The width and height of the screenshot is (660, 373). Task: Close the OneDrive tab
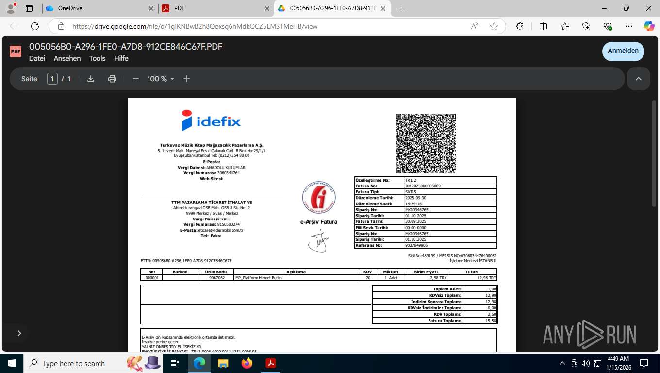pos(151,8)
